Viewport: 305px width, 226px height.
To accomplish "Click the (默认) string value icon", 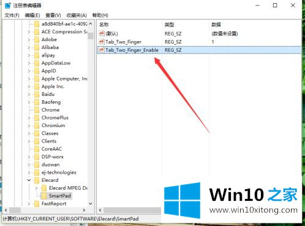I will click(x=102, y=33).
